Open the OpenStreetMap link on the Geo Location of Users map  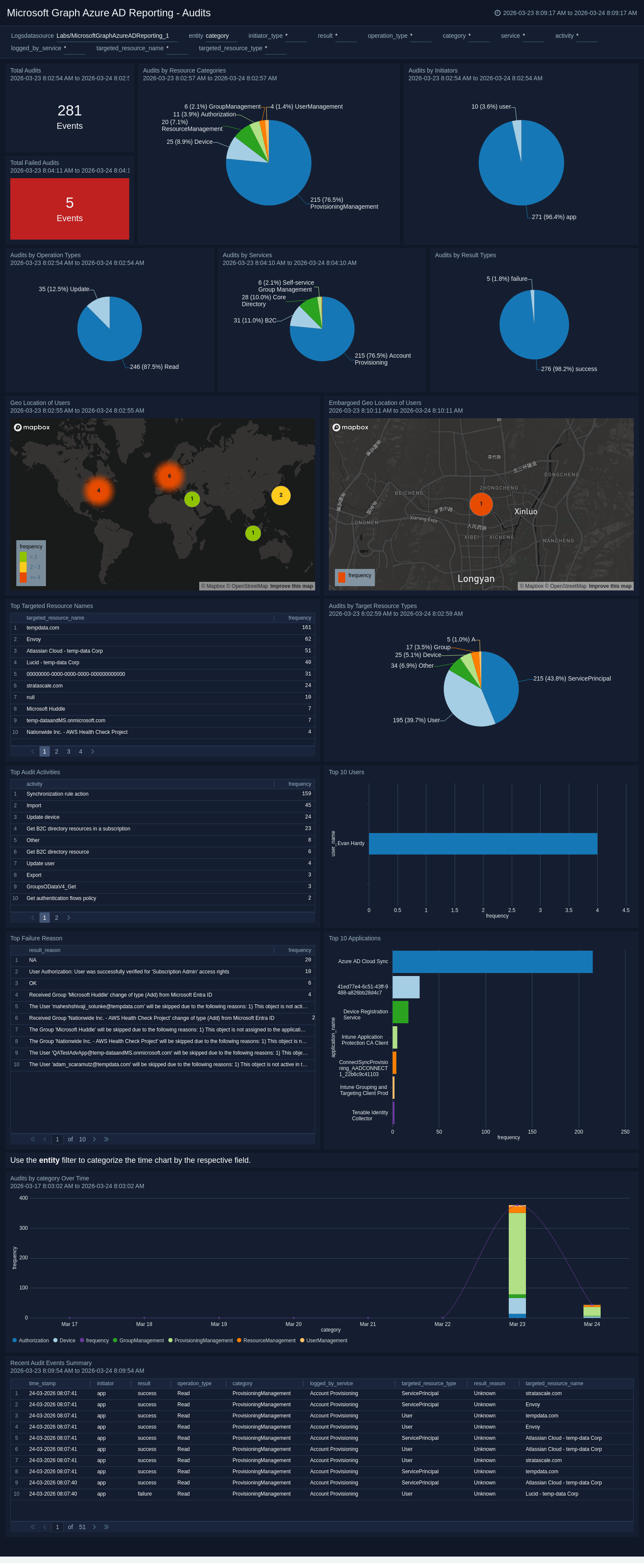[249, 586]
